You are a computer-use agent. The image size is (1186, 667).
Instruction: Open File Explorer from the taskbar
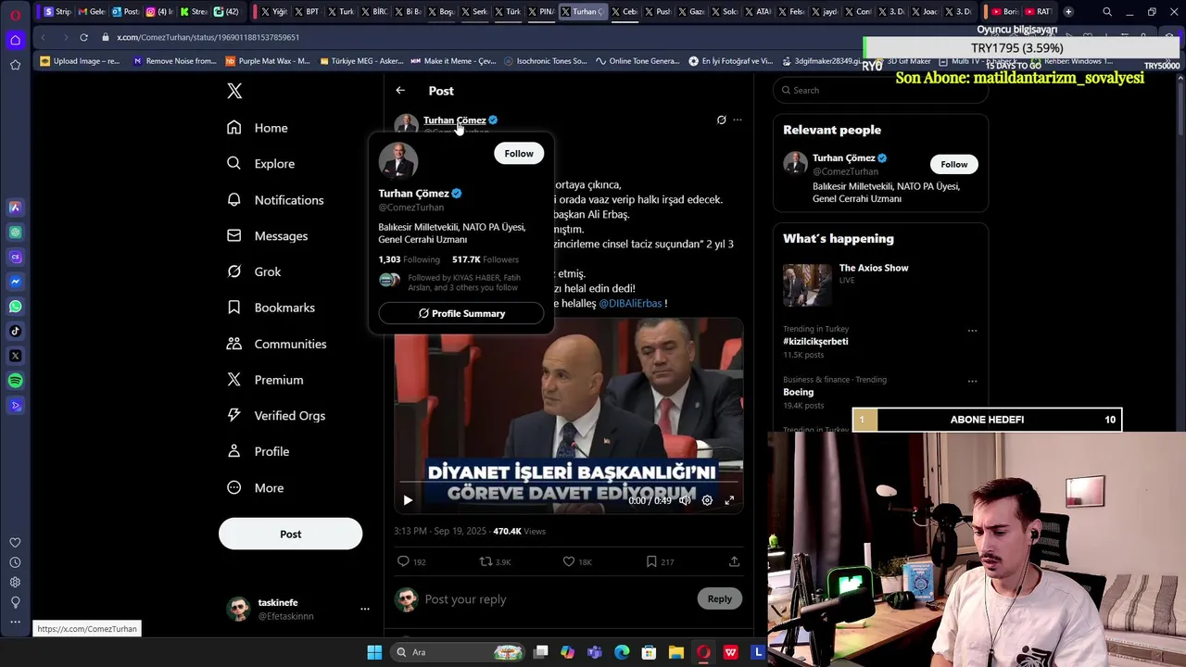pos(676,652)
